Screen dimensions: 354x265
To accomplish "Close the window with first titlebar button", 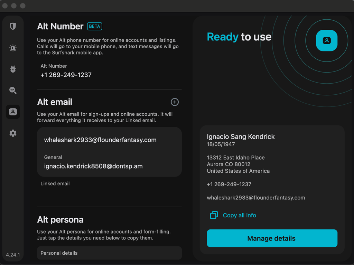I will [5, 6].
